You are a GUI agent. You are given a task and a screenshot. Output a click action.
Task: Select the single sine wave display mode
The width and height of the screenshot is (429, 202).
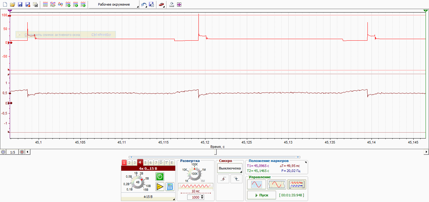tap(257, 184)
